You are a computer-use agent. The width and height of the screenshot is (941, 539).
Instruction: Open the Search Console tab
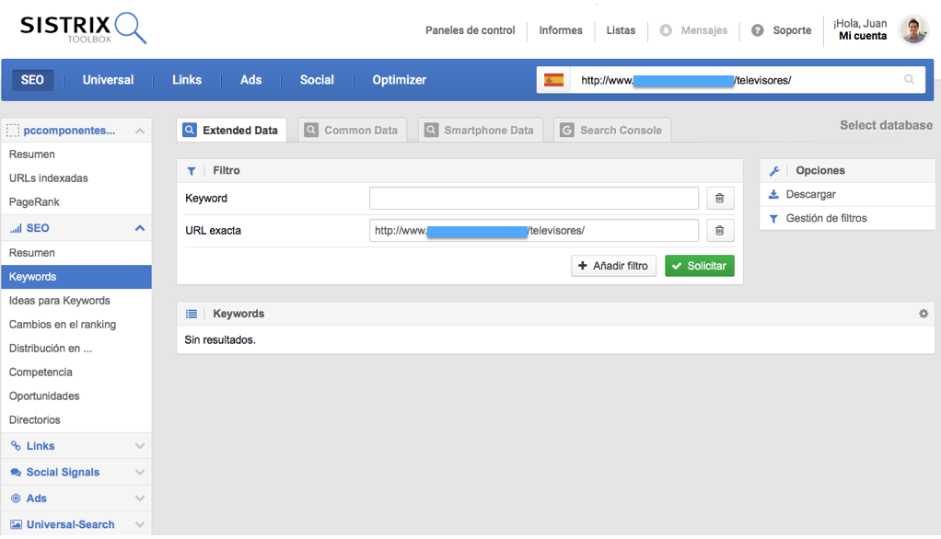coord(611,131)
